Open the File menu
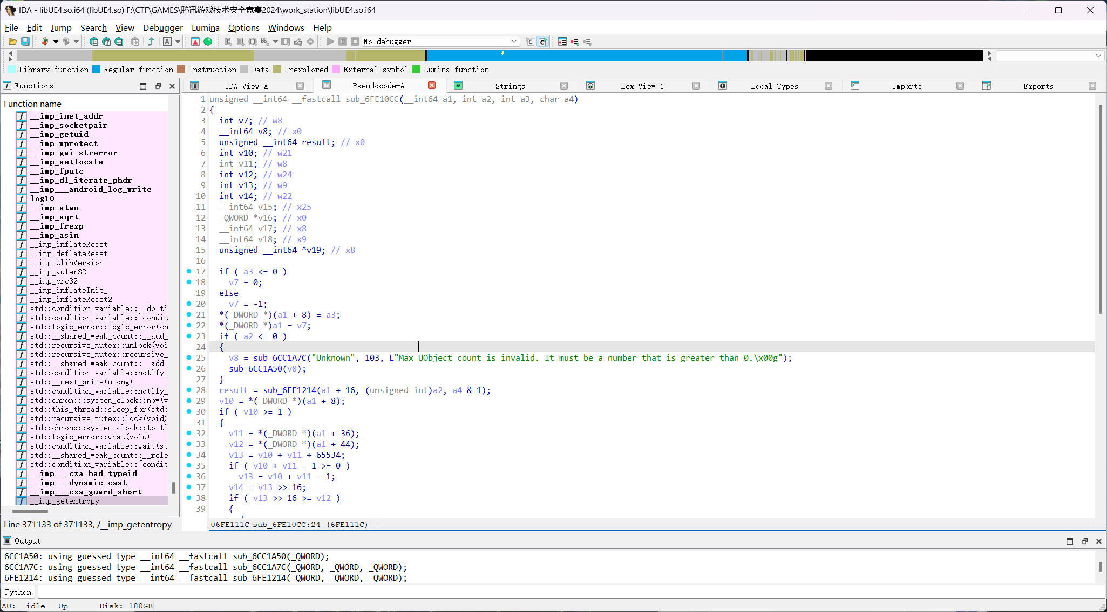The width and height of the screenshot is (1107, 612). 11,27
